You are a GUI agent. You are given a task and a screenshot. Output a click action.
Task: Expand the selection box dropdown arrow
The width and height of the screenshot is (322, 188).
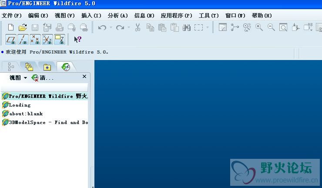tap(208, 27)
